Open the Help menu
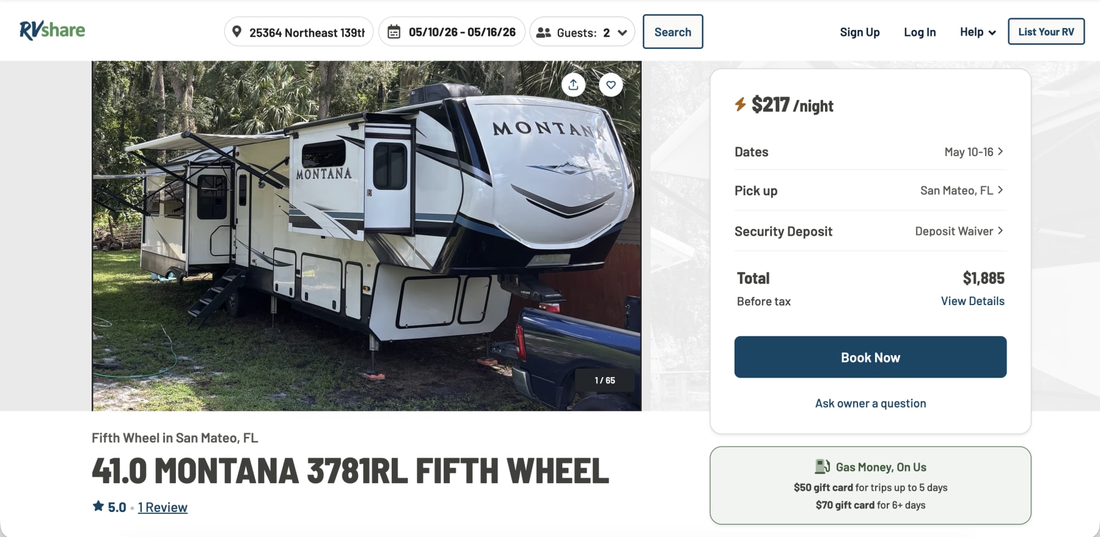Image resolution: width=1100 pixels, height=537 pixels. [977, 32]
